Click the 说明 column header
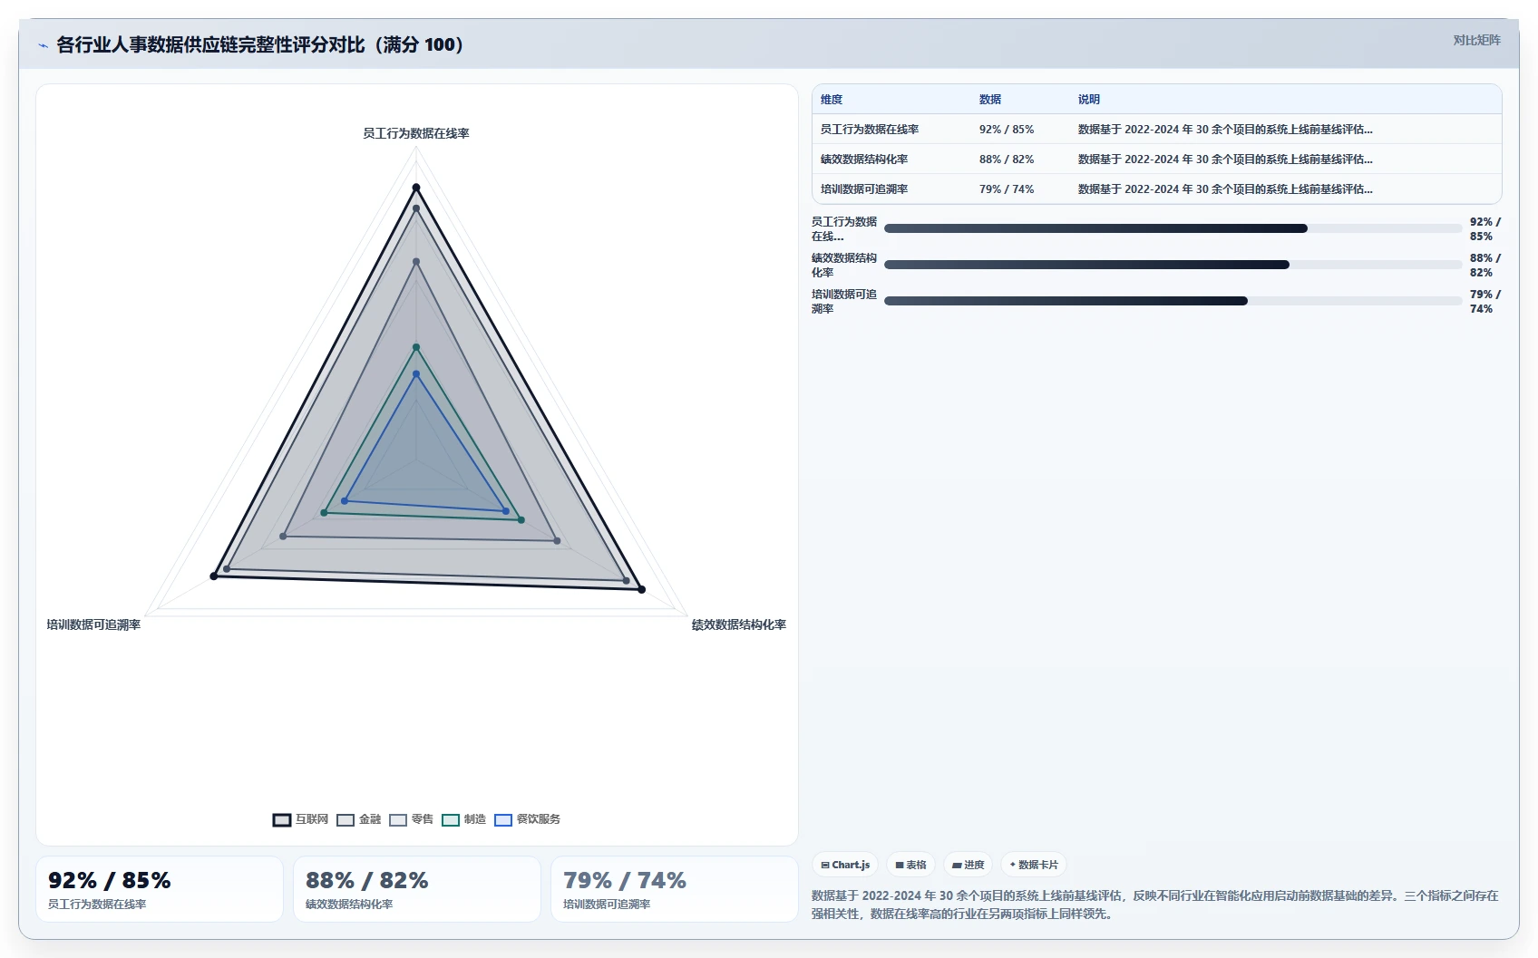The image size is (1538, 958). [1089, 100]
